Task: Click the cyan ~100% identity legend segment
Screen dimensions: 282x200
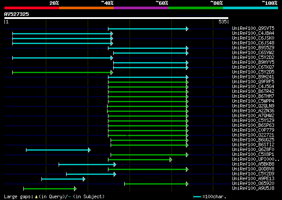Action: 251,8
